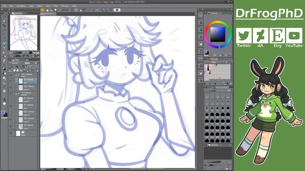Toggle the lines folder eye icon
This screenshot has height=171, width=305.
coord(10,75)
